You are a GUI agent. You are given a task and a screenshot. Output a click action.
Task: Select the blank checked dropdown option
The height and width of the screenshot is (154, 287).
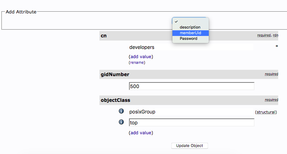190,21
